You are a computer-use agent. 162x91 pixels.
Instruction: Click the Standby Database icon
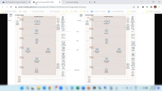[x=106, y=69]
